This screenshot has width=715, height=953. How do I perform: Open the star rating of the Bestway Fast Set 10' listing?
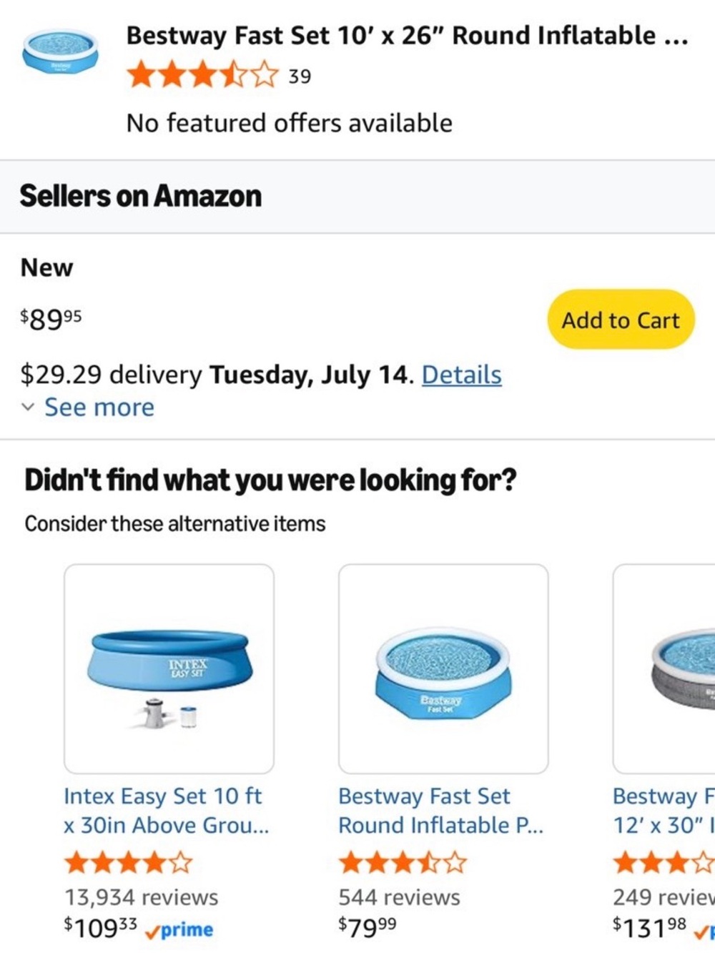[202, 75]
